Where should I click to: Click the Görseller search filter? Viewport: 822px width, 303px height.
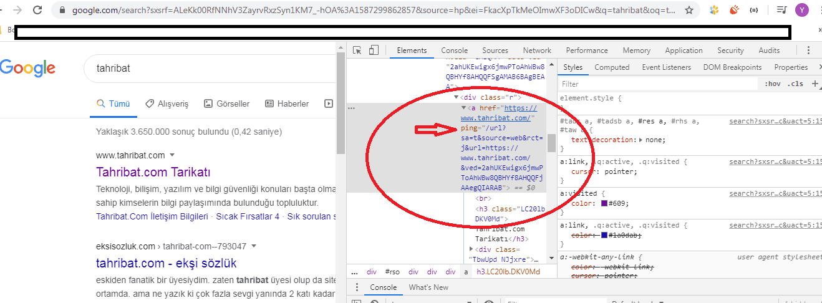pos(227,104)
